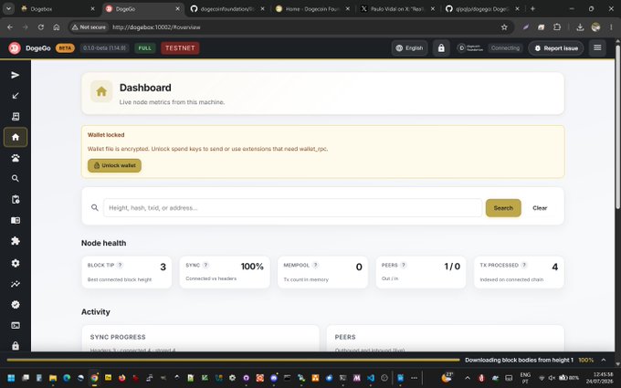The height and width of the screenshot is (388, 621).
Task: Open Windows Start menu
Action: click(11, 378)
